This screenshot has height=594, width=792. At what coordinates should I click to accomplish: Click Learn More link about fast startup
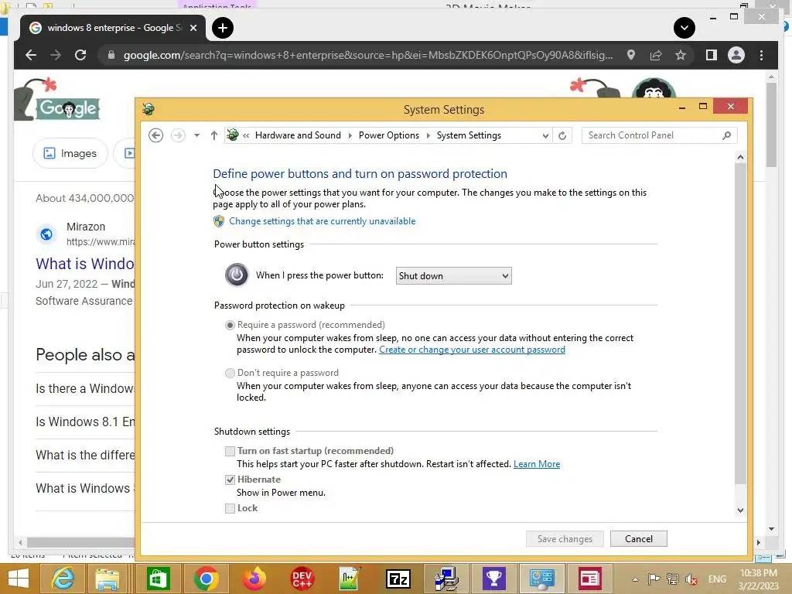537,464
